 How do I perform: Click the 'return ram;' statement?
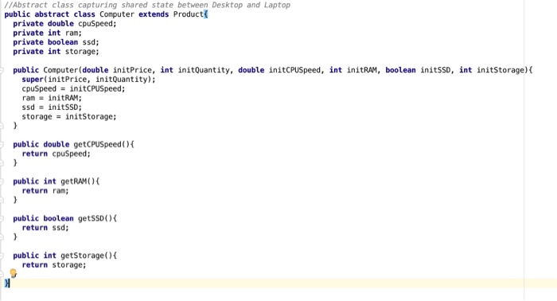[45, 191]
